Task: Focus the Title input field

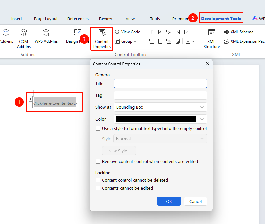Action: pyautogui.click(x=160, y=83)
